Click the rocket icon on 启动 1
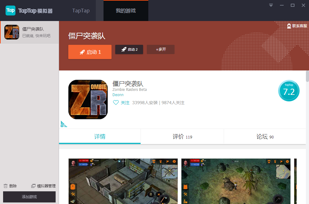 click(82, 52)
